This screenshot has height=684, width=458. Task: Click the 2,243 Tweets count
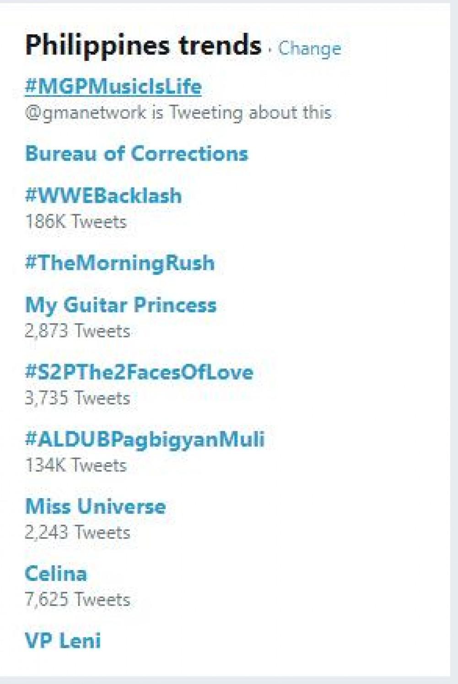(77, 532)
